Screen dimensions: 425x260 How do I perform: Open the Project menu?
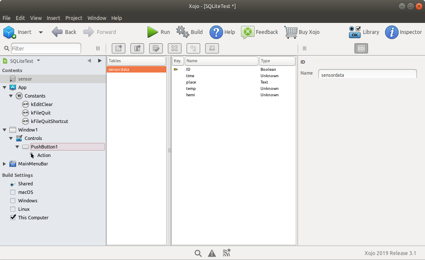[x=74, y=18]
